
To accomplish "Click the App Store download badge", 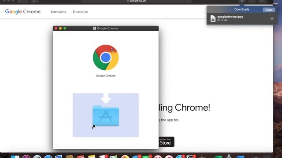I will pyautogui.click(x=167, y=142).
